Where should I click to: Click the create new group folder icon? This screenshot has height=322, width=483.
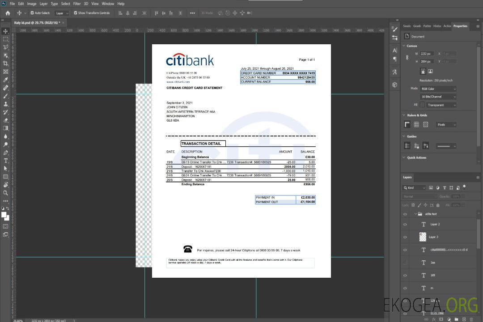point(456,319)
